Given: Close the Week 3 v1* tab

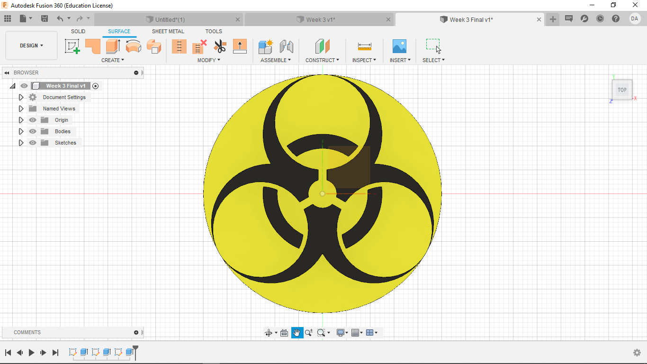Looking at the screenshot, I should coord(388,19).
